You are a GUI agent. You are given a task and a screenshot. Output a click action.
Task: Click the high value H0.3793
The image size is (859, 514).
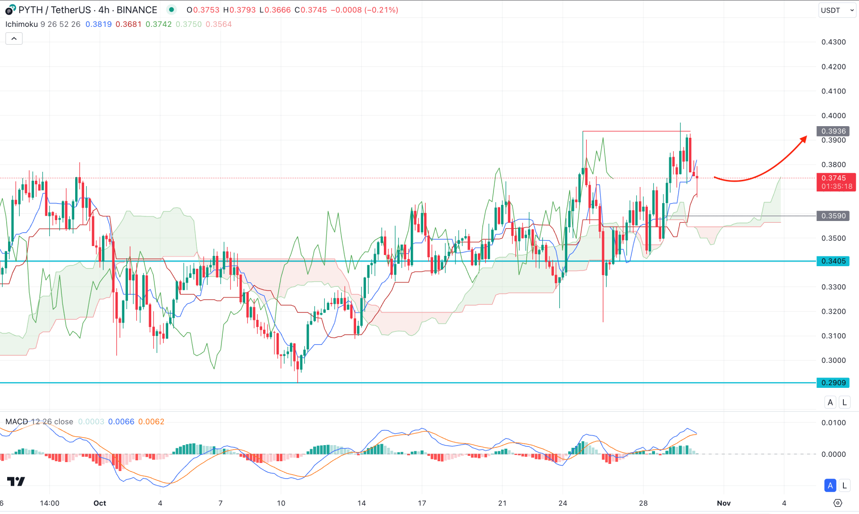239,9
